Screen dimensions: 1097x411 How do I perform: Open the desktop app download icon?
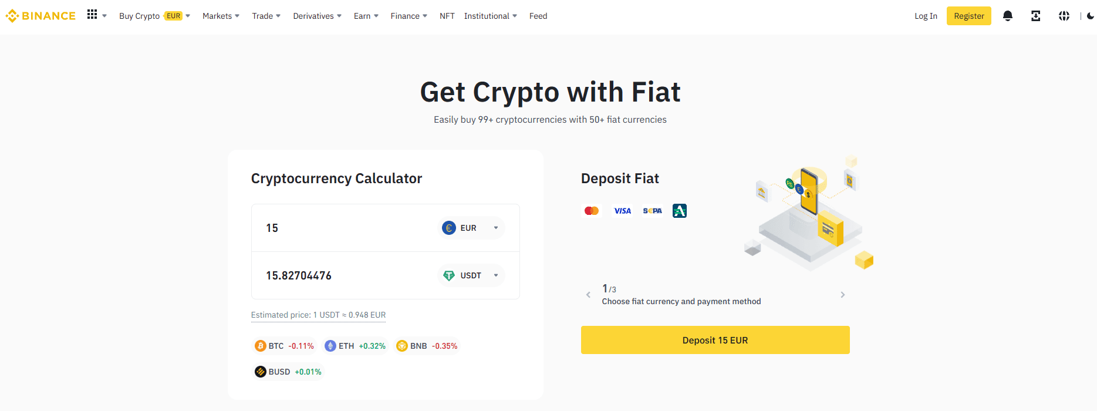(1035, 16)
